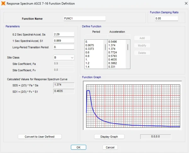
Task: Click the SDS calculated value 1.374
Action: [64, 85]
